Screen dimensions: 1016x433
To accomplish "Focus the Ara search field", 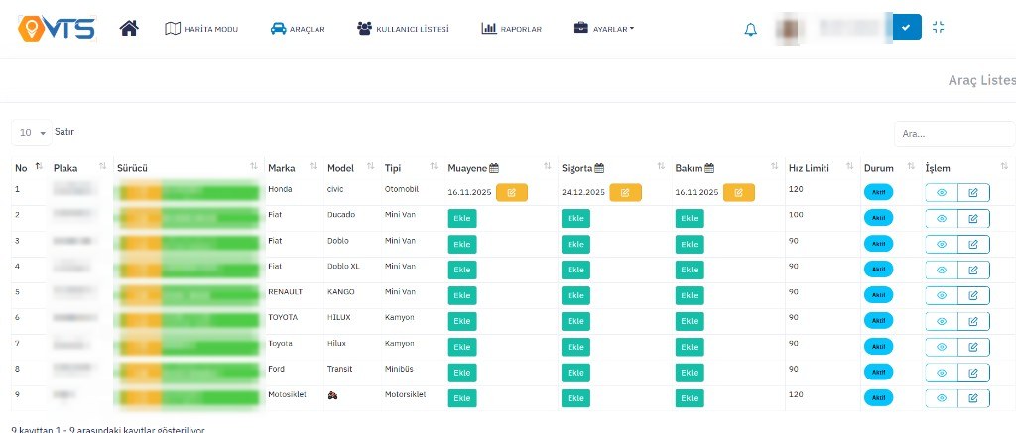I will pyautogui.click(x=954, y=134).
